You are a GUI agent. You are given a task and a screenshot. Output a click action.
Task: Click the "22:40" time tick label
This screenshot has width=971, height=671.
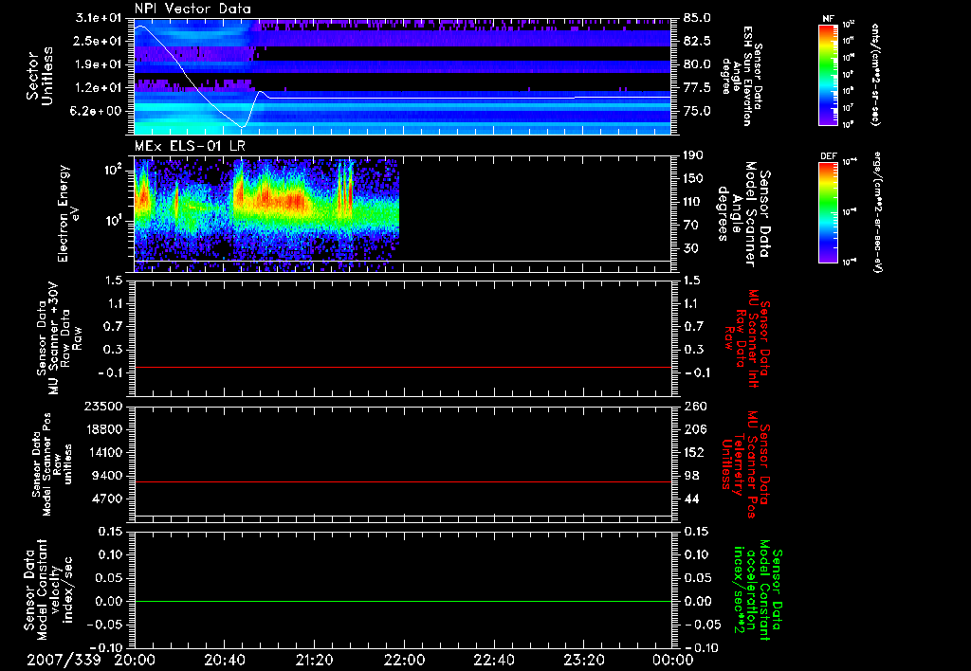pyautogui.click(x=493, y=660)
